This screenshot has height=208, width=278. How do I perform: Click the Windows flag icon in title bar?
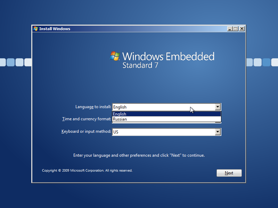click(36, 29)
